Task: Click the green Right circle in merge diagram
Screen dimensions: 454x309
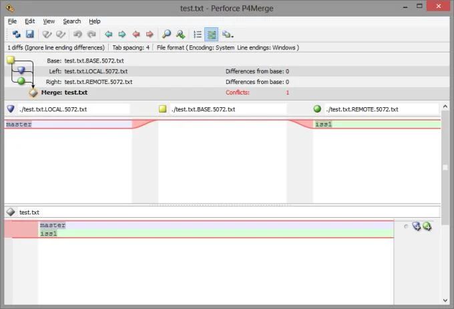Action: (21, 81)
